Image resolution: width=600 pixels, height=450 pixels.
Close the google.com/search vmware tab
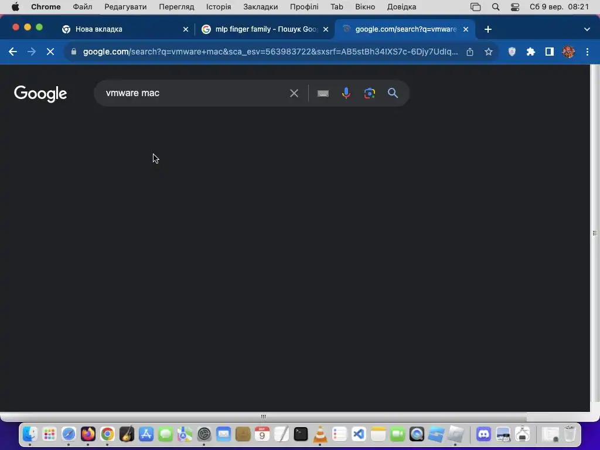(466, 29)
